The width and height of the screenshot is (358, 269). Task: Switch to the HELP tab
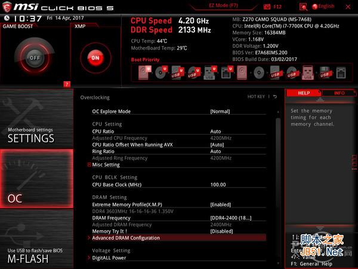pyautogui.click(x=304, y=93)
